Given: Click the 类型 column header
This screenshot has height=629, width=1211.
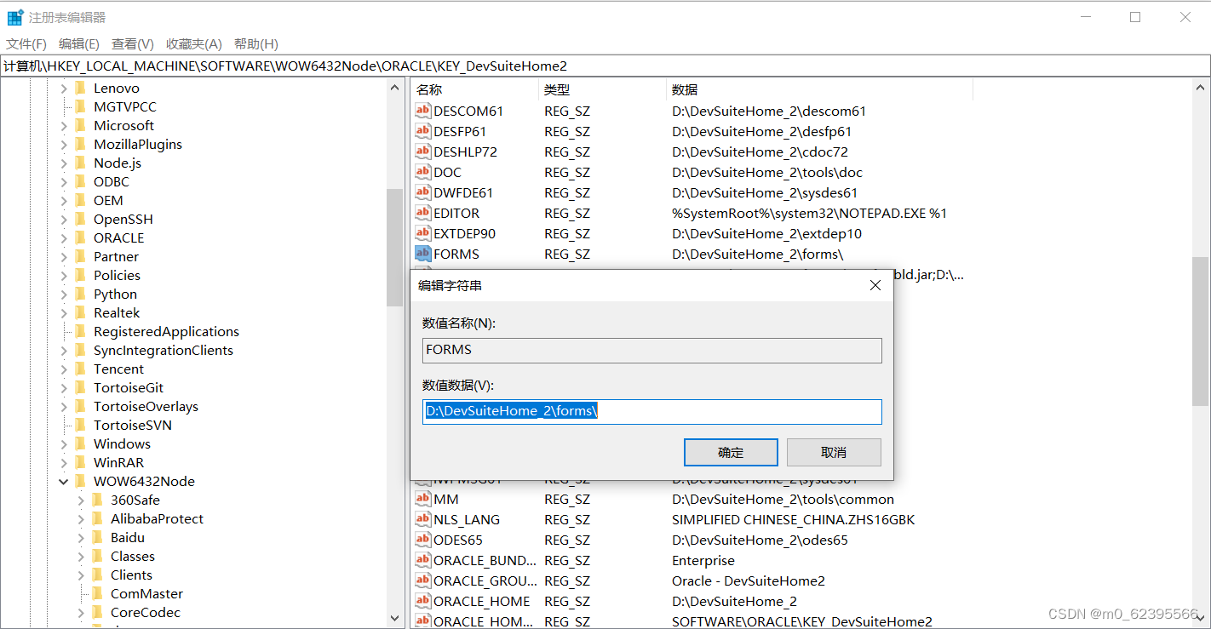Looking at the screenshot, I should [x=602, y=89].
